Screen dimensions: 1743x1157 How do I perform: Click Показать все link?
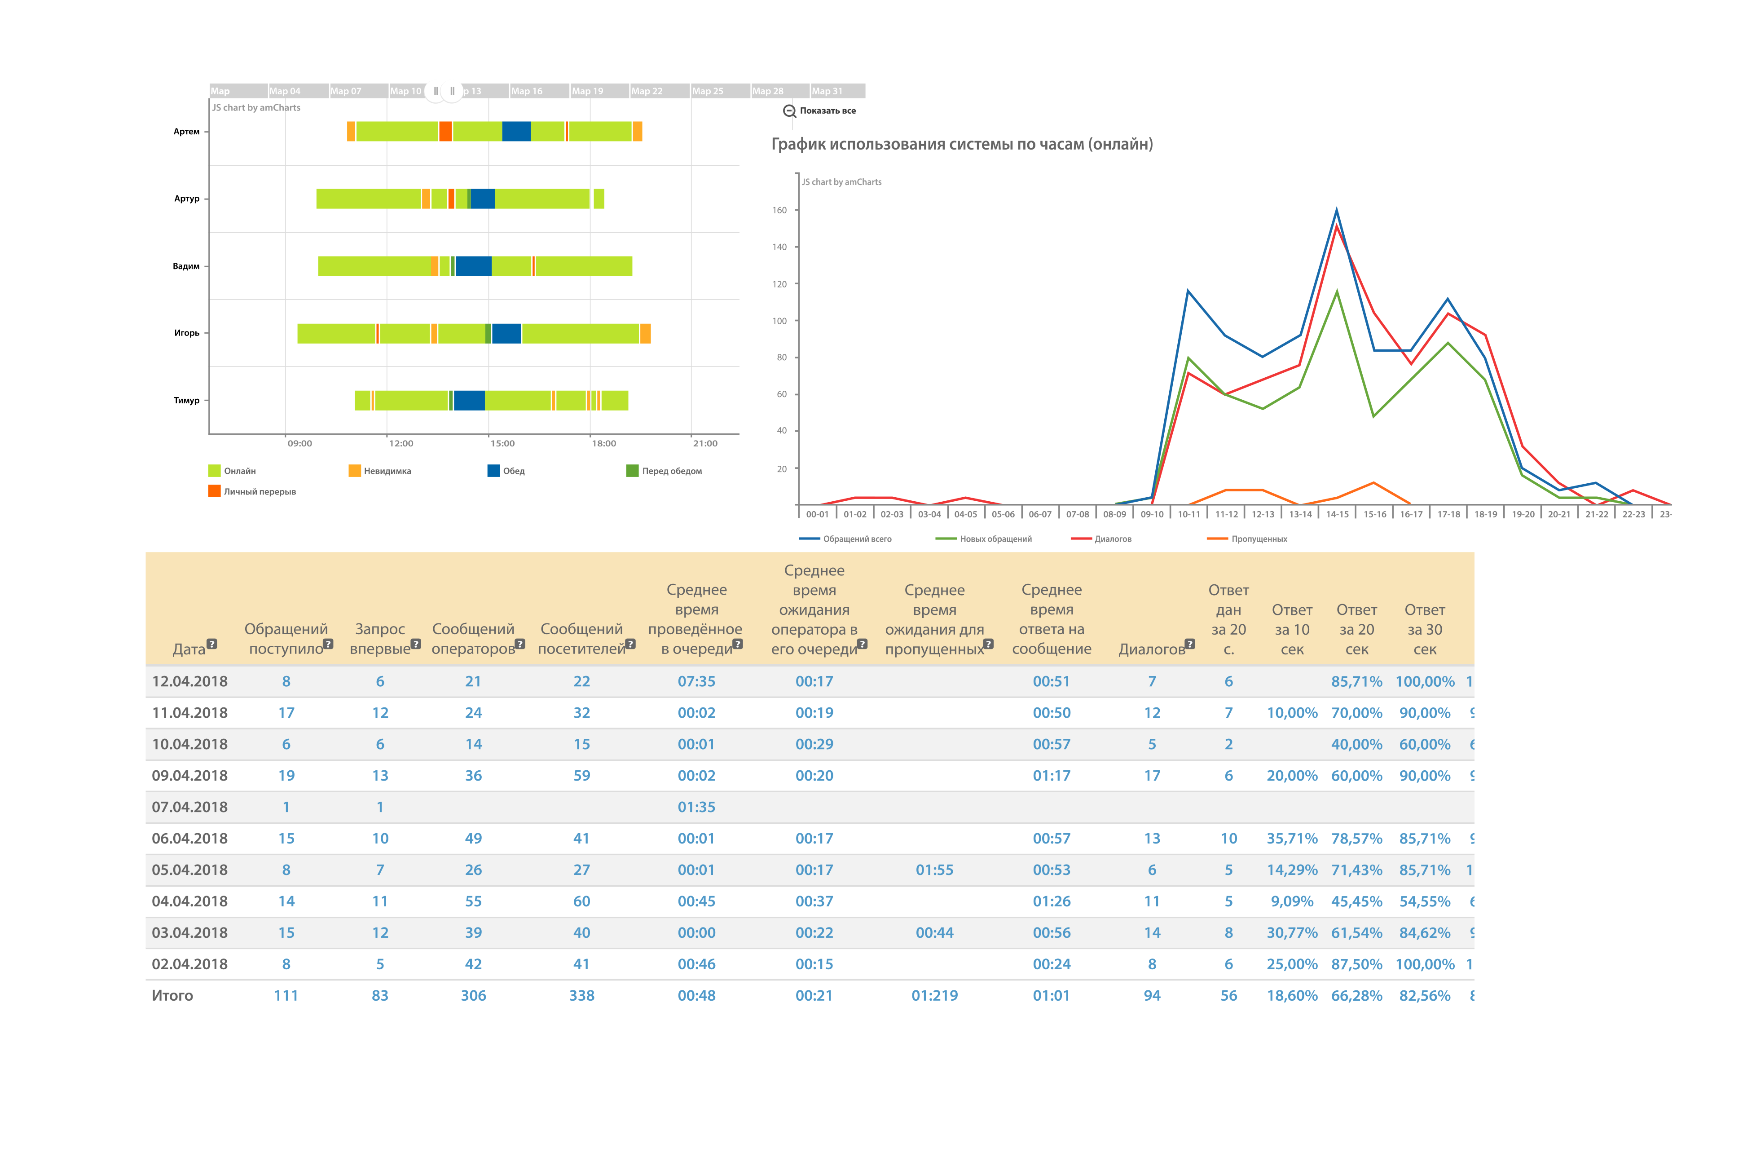click(x=827, y=110)
